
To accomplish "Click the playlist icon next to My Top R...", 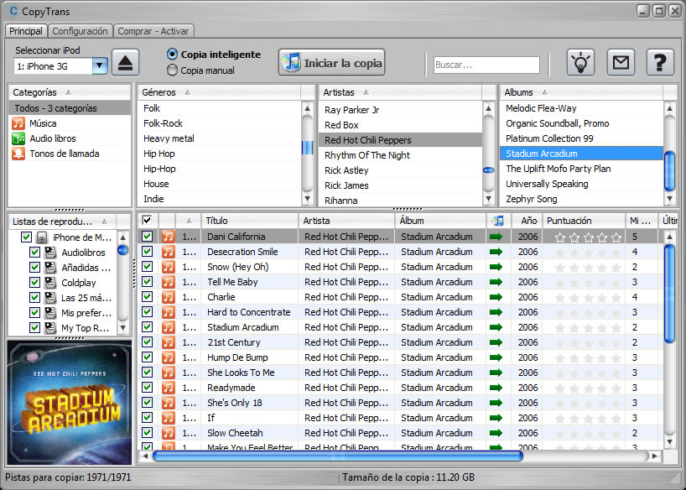I will [x=51, y=328].
